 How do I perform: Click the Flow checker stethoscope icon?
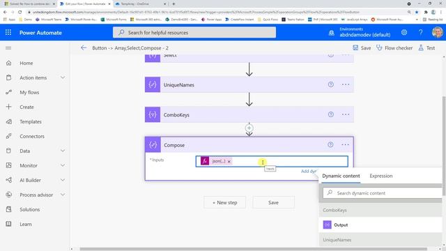[379, 48]
